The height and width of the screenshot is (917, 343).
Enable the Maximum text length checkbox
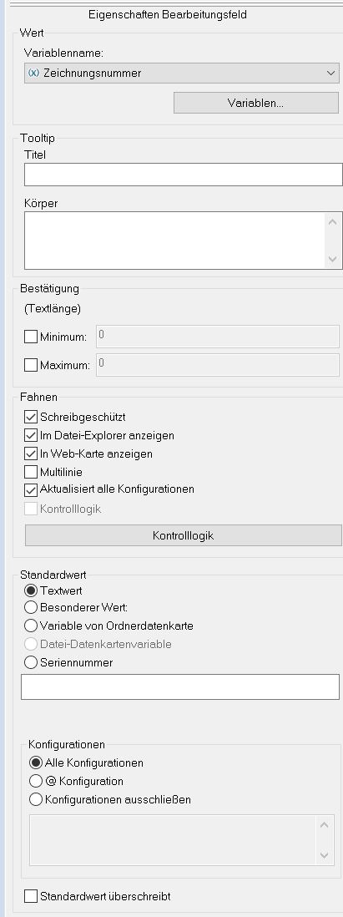point(31,366)
